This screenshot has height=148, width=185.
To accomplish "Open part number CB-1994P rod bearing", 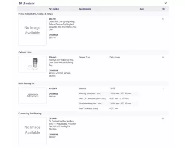I will tap(53, 118).
